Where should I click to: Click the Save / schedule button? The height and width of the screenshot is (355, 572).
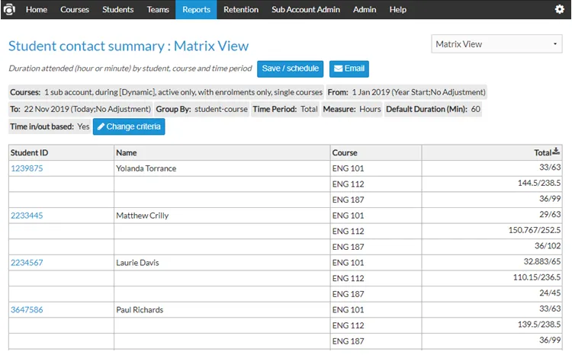(290, 69)
